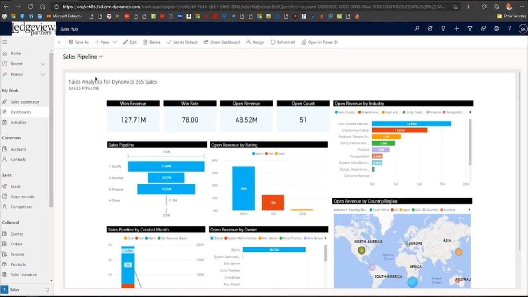Expand the Pinned section chevron
This screenshot has height=297, width=528.
tap(43, 75)
